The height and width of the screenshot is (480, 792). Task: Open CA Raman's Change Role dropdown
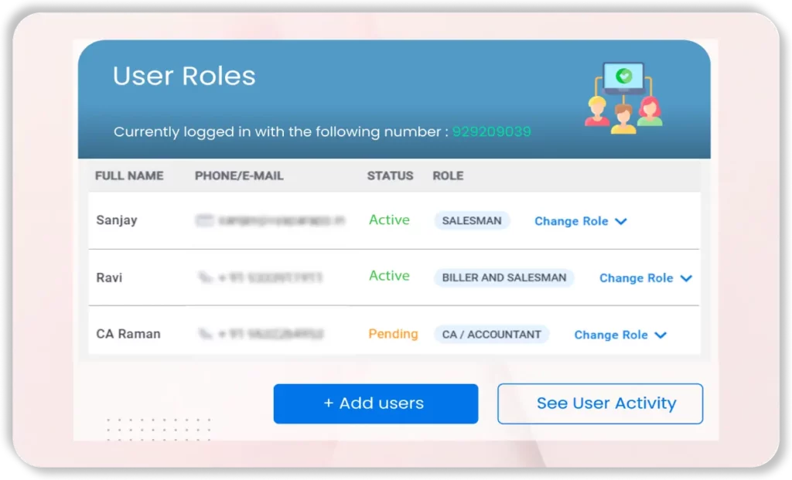tap(620, 335)
